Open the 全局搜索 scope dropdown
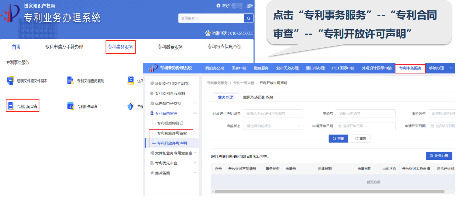Image resolution: width=458 pixels, height=206 pixels. point(190,18)
